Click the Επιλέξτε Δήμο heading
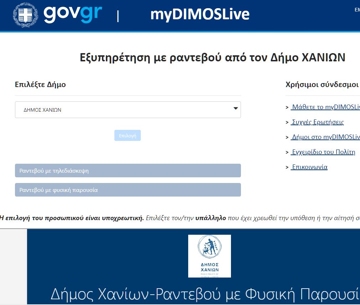 tap(40, 85)
